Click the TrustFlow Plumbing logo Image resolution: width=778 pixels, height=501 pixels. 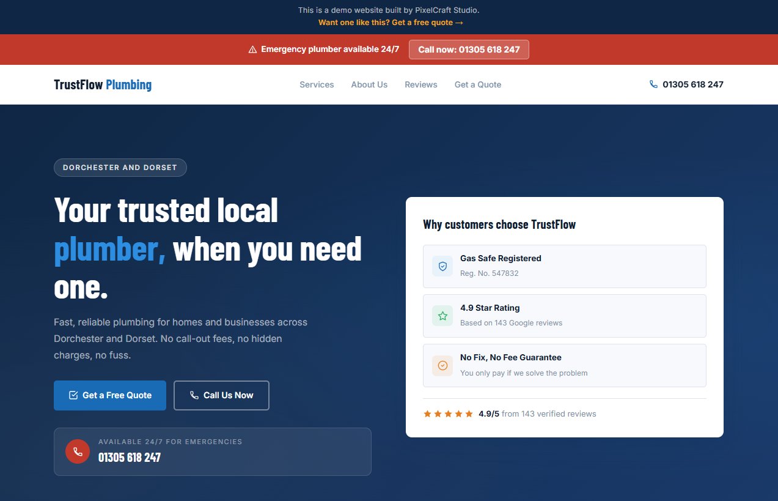pyautogui.click(x=103, y=84)
